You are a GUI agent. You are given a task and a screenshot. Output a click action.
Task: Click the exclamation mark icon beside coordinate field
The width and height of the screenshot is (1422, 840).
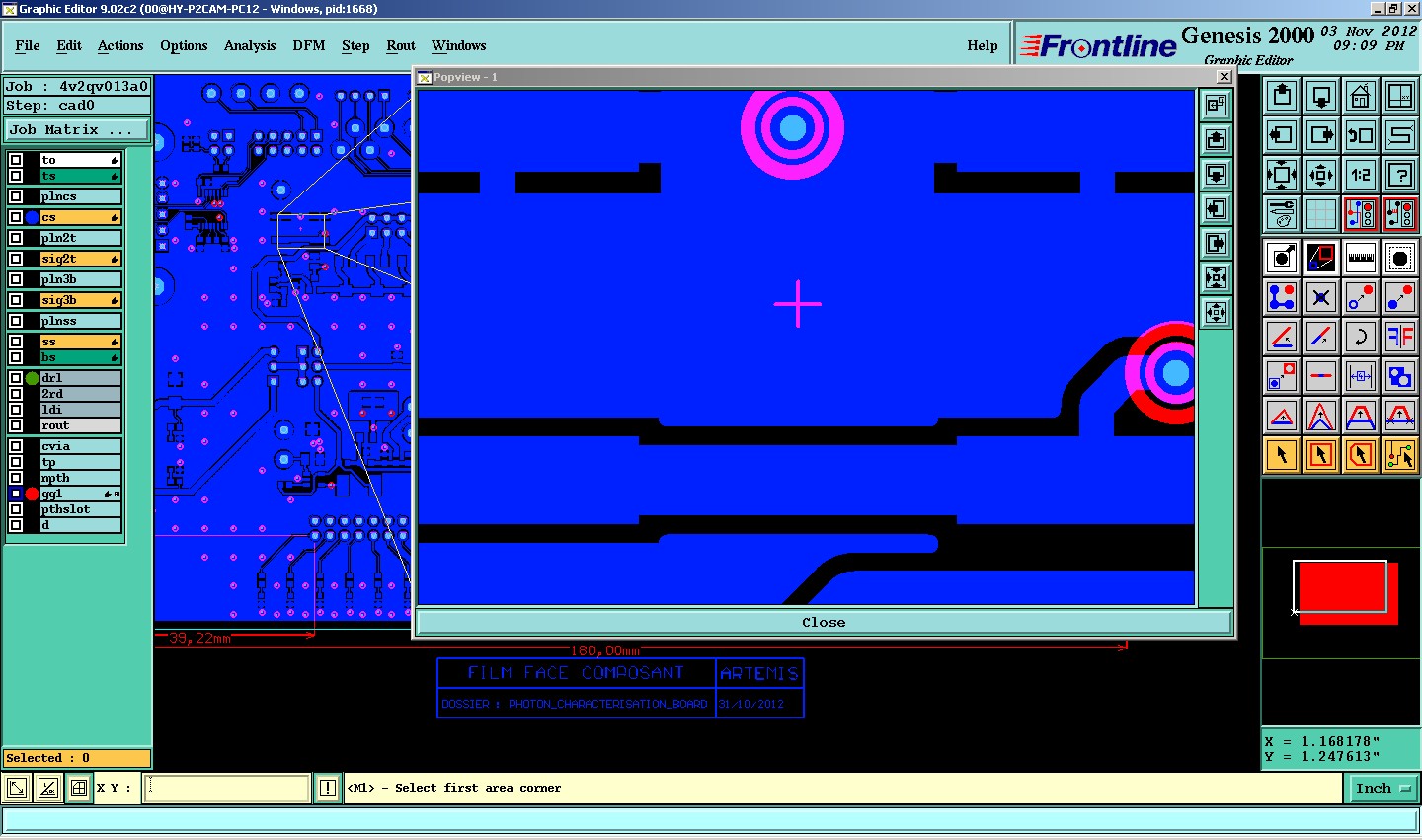(x=328, y=788)
